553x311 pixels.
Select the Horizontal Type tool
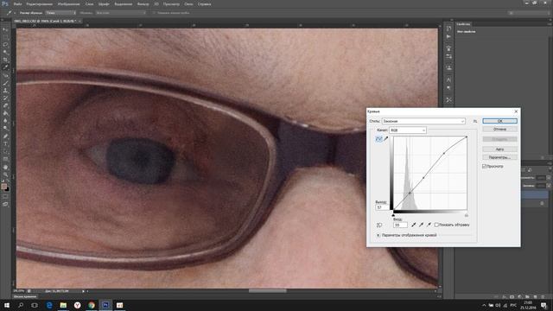5,144
